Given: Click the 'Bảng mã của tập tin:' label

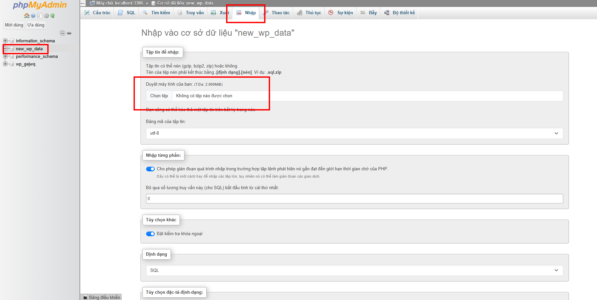Looking at the screenshot, I should pos(166,122).
